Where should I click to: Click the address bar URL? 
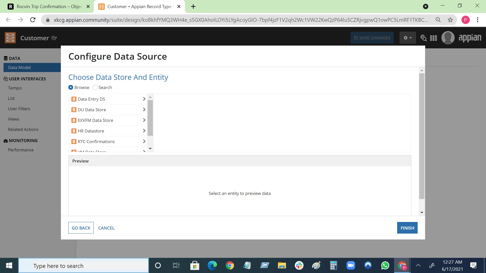point(241,20)
